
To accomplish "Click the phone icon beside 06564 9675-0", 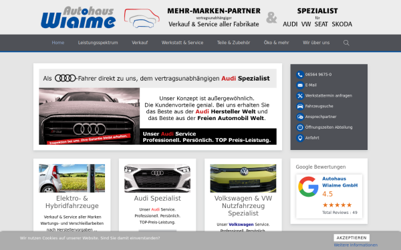I will (299, 75).
